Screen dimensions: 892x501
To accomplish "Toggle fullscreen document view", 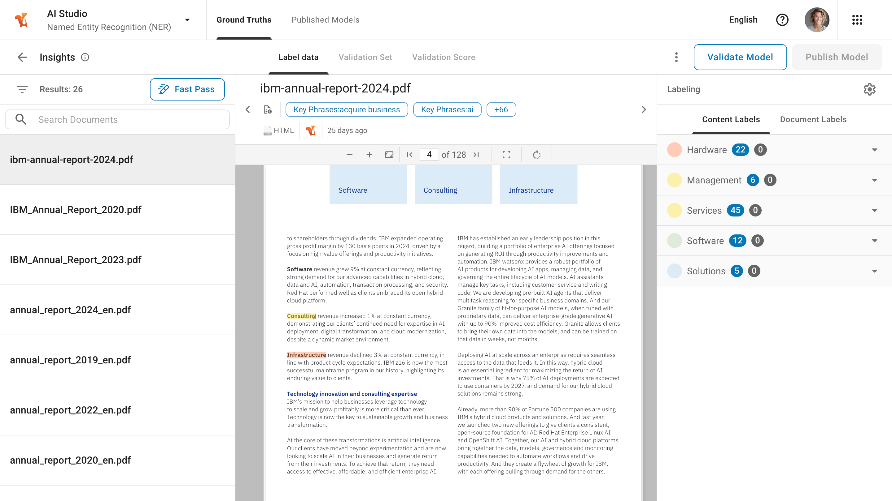I will pos(506,155).
